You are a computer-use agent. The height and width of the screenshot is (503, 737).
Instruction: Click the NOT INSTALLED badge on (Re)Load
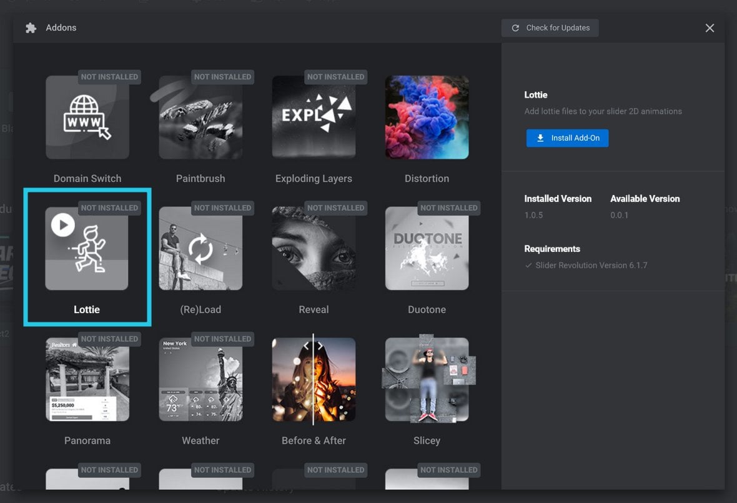[223, 208]
